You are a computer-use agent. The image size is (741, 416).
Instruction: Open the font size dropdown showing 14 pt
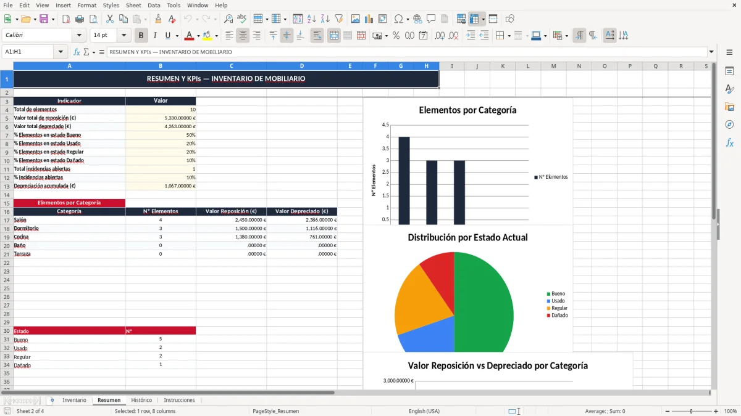(x=124, y=36)
